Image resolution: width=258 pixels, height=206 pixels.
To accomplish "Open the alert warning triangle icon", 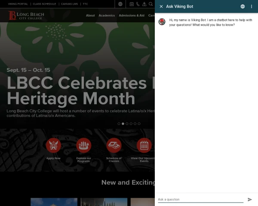I will pyautogui.click(x=144, y=4).
